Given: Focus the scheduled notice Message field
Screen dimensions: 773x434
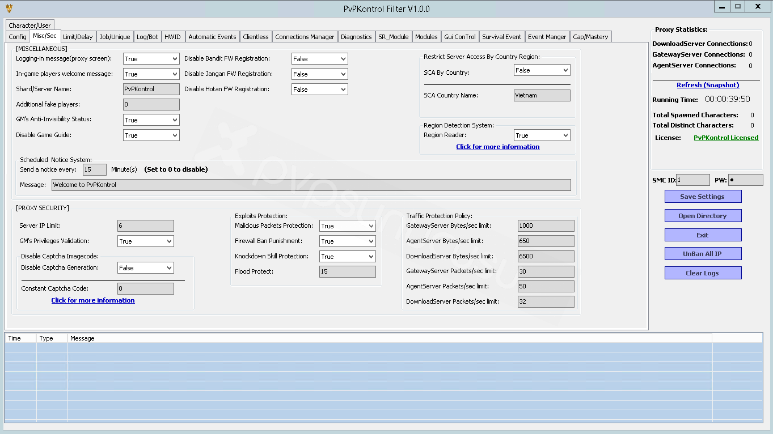Looking at the screenshot, I should 311,185.
